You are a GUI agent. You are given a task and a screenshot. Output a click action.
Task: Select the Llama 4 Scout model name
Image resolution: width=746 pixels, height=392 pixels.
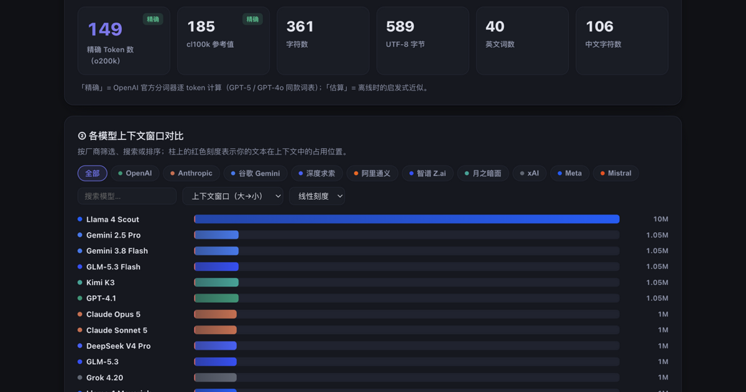tap(113, 220)
